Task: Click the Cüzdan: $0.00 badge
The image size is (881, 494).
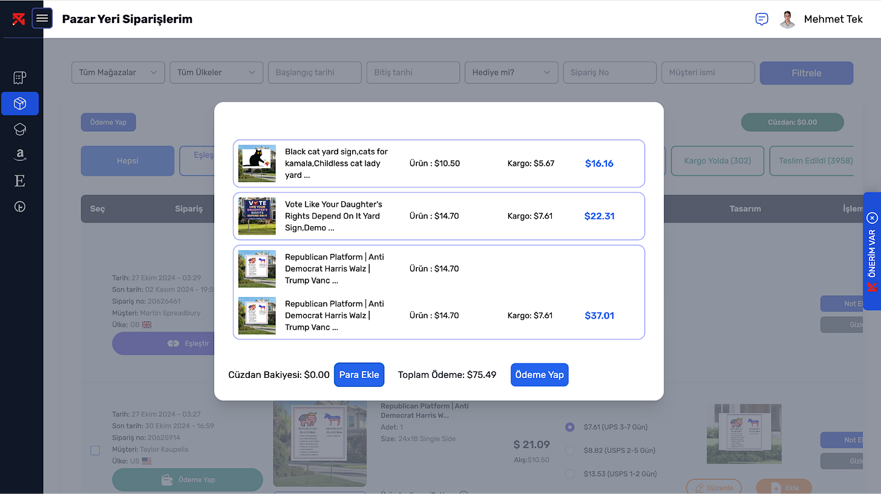Action: [792, 122]
